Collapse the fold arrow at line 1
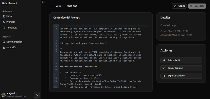This screenshot has height=99, width=210. click(58, 26)
